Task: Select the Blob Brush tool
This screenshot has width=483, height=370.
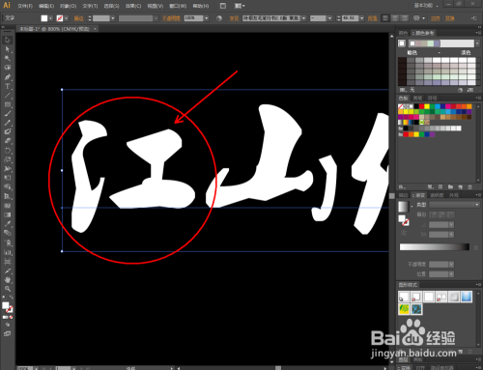Action: 8,131
